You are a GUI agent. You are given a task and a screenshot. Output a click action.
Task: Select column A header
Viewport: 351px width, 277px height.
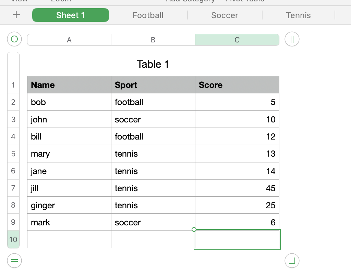coord(69,40)
